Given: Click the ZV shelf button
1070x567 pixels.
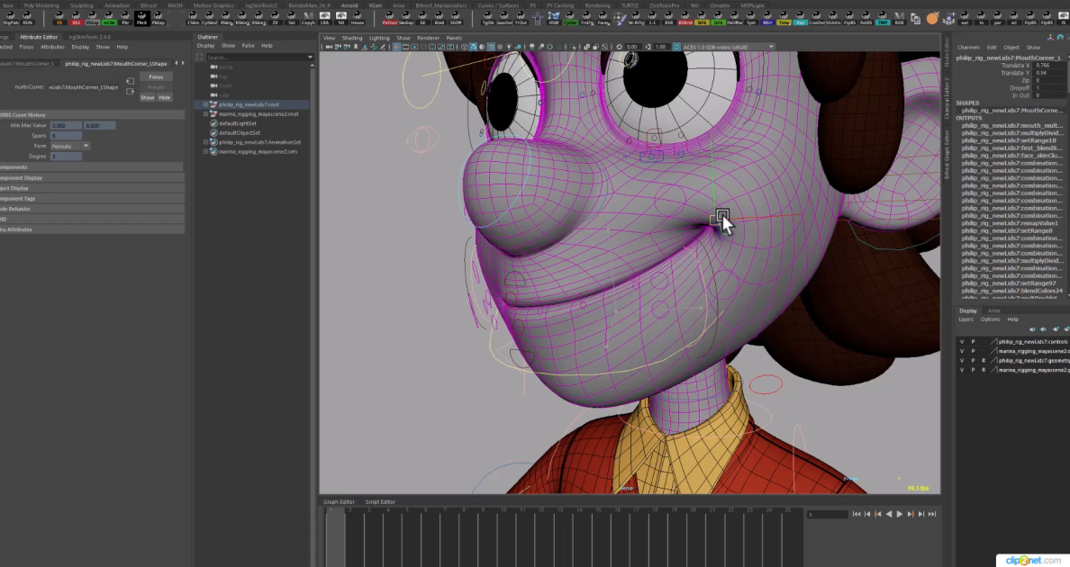Looking at the screenshot, I should 275,18.
